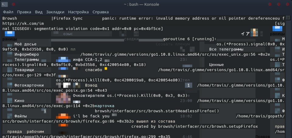
Task: Click the правда рабочим text
Action: (x=26, y=132)
